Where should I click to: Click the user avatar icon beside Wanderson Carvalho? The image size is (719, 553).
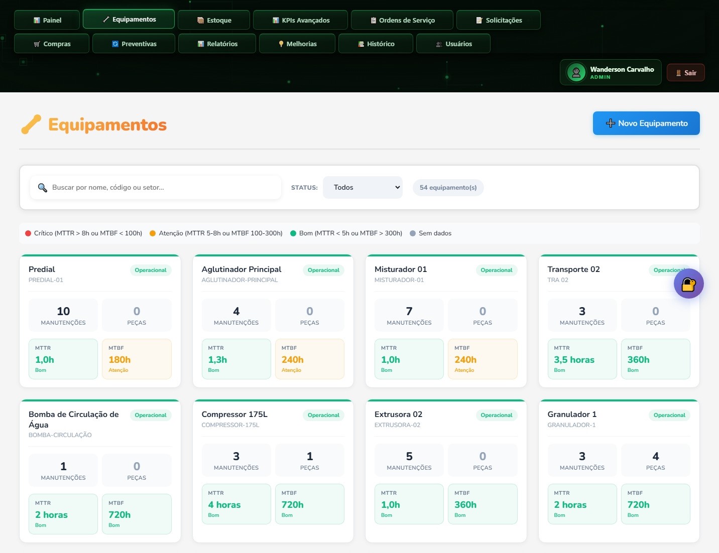[x=576, y=72]
